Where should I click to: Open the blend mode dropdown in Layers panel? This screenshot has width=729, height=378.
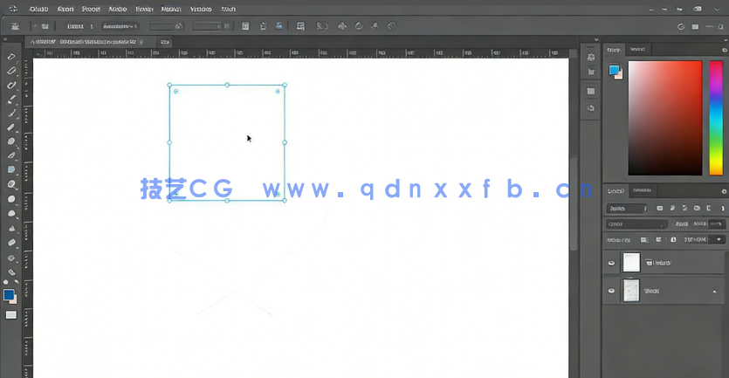tap(636, 224)
